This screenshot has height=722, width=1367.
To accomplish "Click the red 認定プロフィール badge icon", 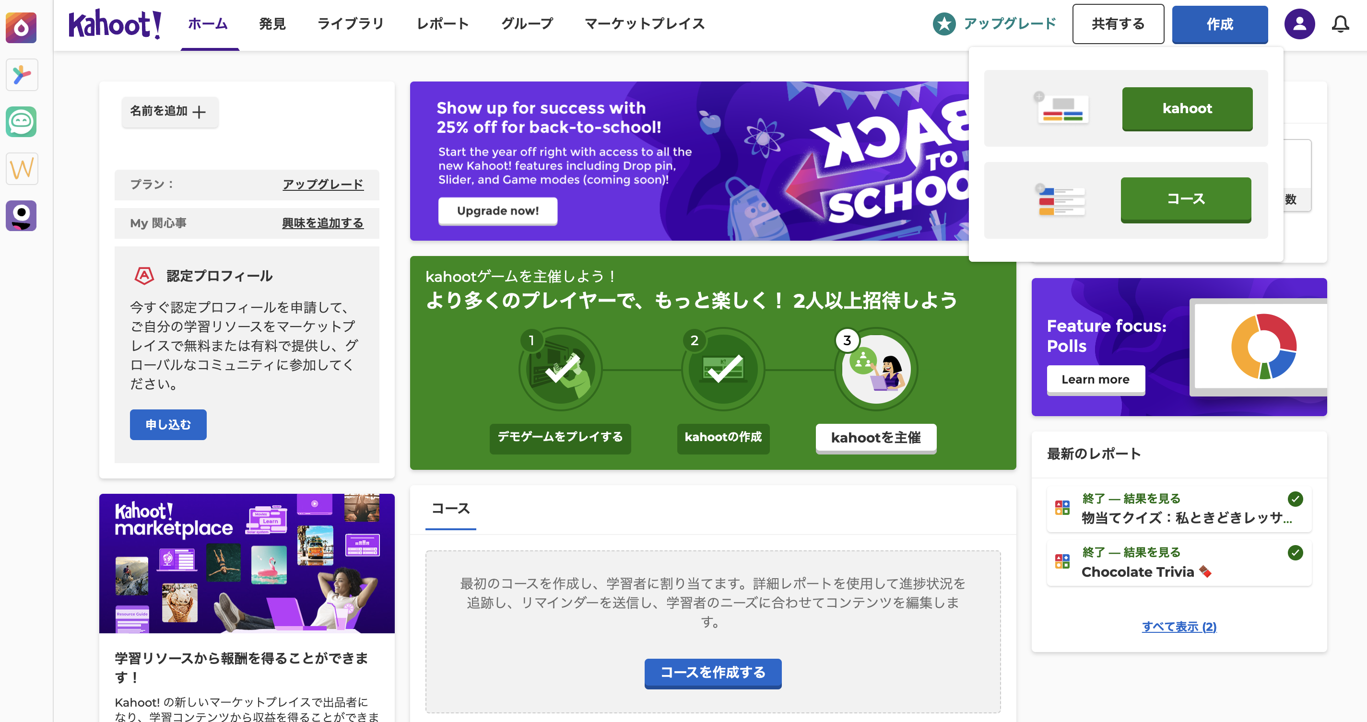I will (143, 275).
